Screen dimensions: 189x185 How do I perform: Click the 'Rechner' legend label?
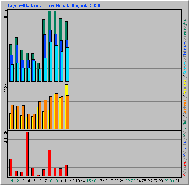(185, 107)
